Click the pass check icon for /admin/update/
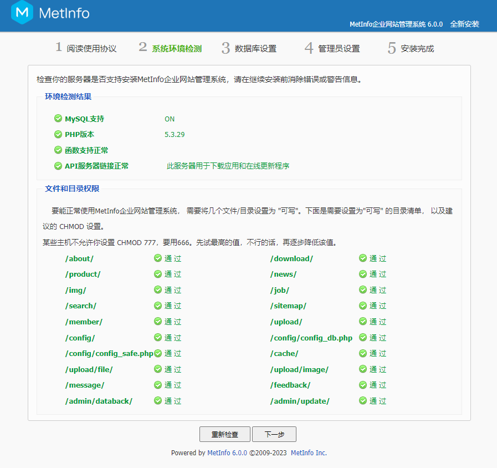Viewport: 497px width, 468px height. pyautogui.click(x=363, y=401)
